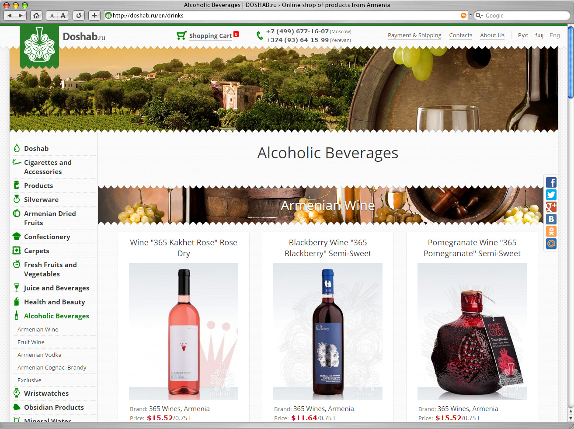574x429 pixels.
Task: Click the cigarette icon in sidebar
Action: pyautogui.click(x=17, y=162)
